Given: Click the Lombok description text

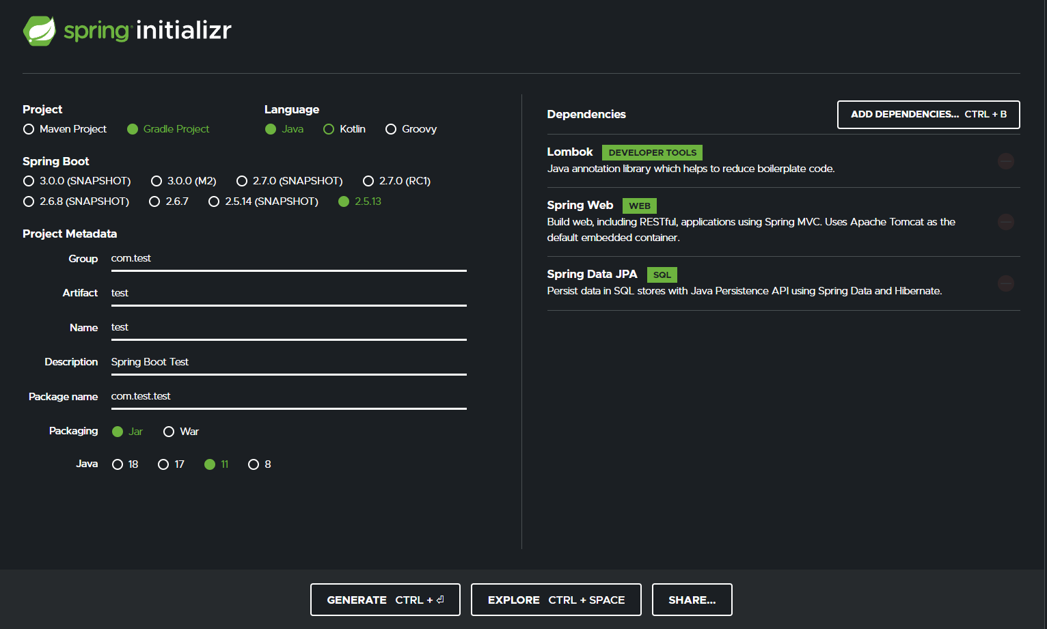Looking at the screenshot, I should click(x=691, y=169).
